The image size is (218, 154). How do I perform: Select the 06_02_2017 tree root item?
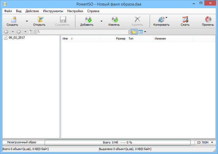(x=16, y=37)
